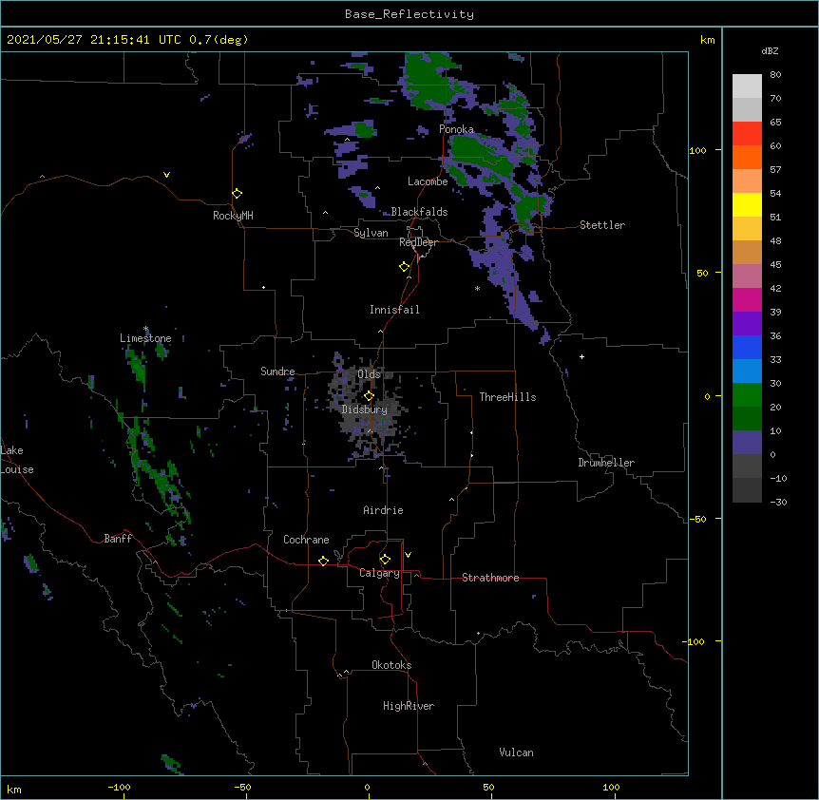819x800 pixels.
Task: Click the yellow v marker northeast of Calgary
Action: [408, 555]
